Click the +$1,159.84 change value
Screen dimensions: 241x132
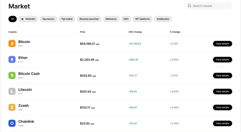click(x=134, y=44)
